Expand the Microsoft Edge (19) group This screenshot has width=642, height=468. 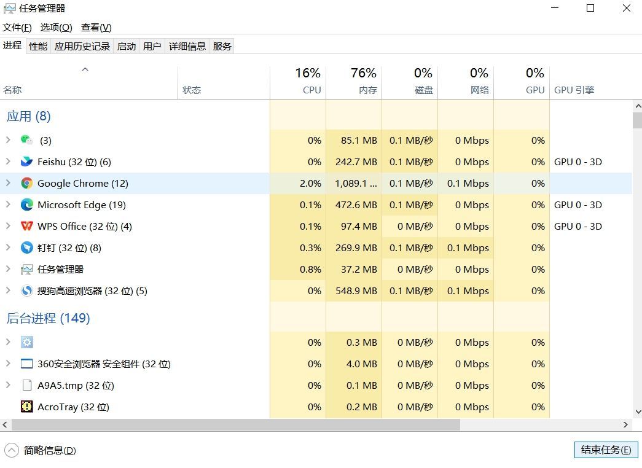[x=8, y=205]
